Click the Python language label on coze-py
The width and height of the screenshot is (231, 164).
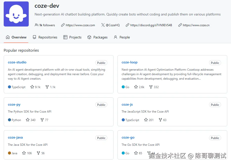[16, 120]
